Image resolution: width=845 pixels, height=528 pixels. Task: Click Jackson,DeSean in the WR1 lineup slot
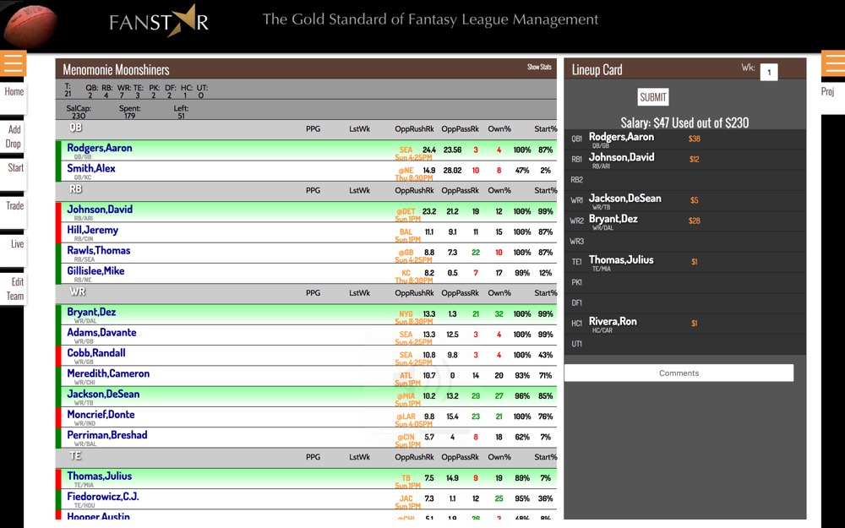[625, 199]
